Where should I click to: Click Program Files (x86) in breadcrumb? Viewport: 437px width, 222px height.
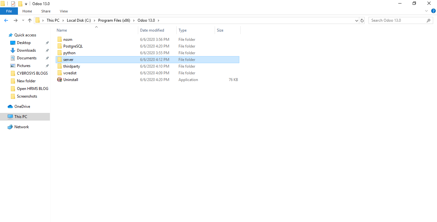pos(114,20)
